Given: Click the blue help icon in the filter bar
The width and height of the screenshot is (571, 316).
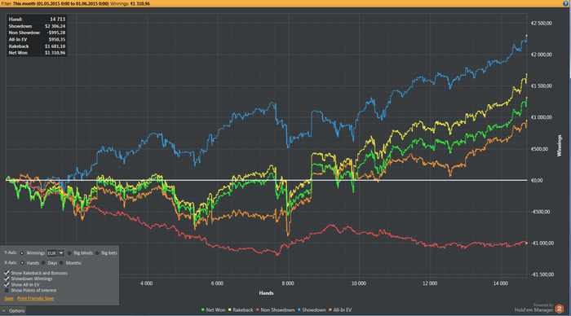Looking at the screenshot, I should click(x=565, y=3).
